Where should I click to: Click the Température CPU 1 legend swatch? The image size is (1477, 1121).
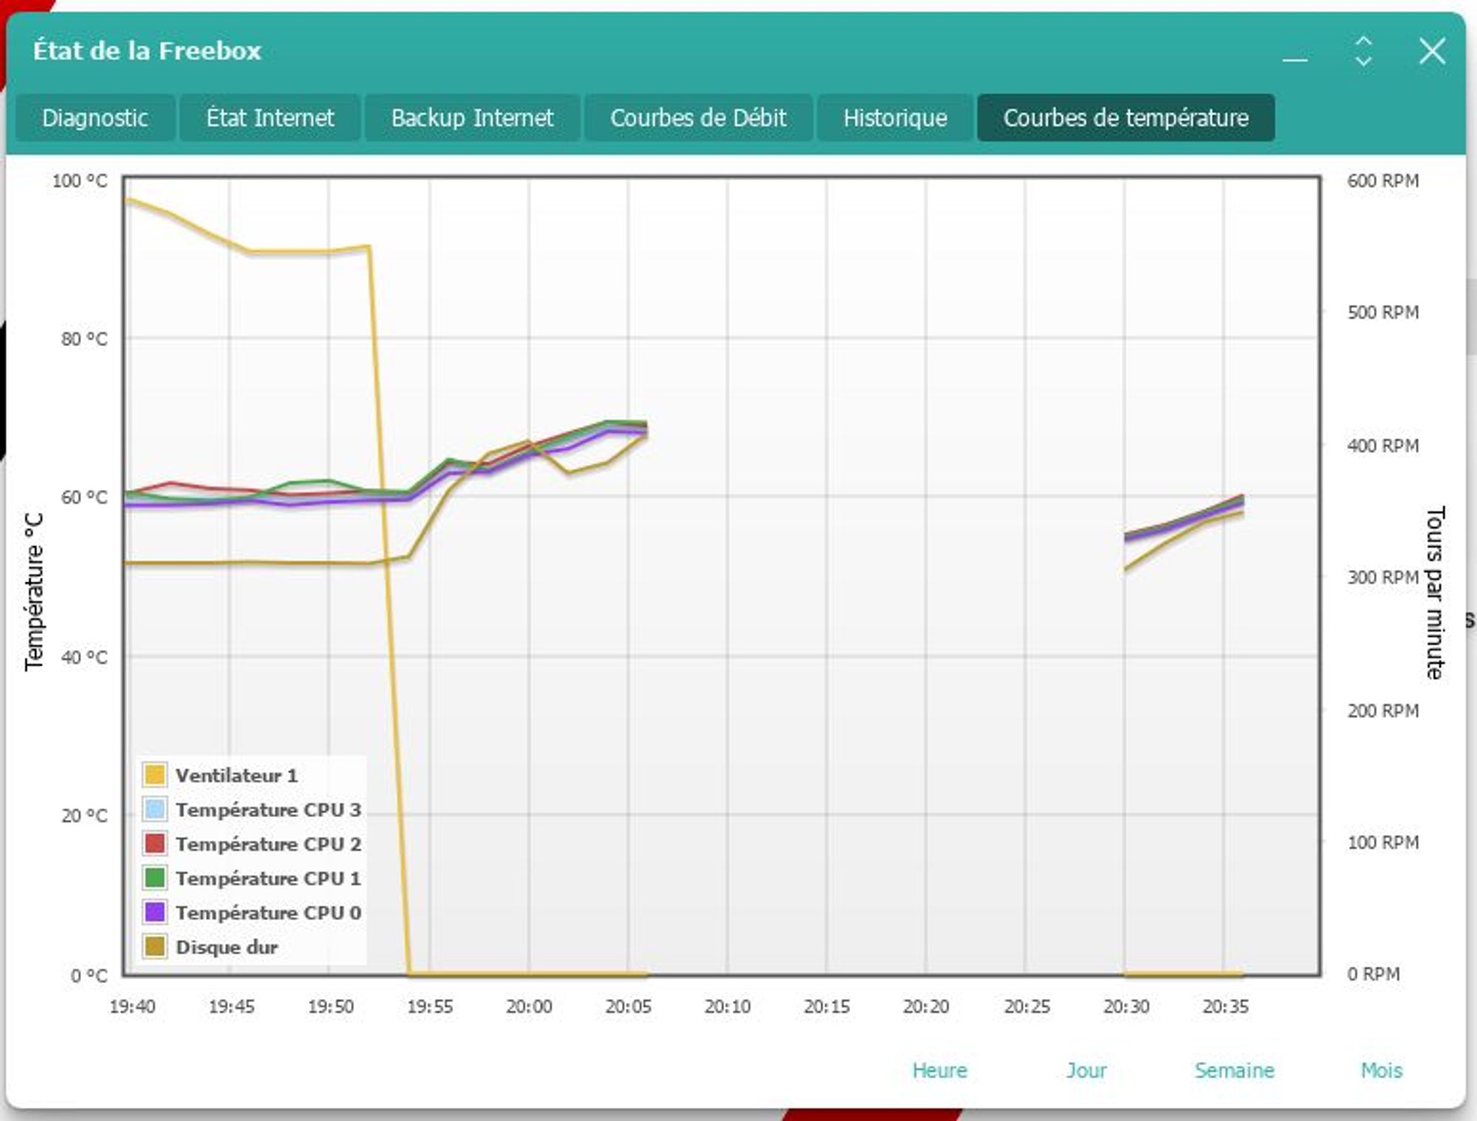coord(155,878)
